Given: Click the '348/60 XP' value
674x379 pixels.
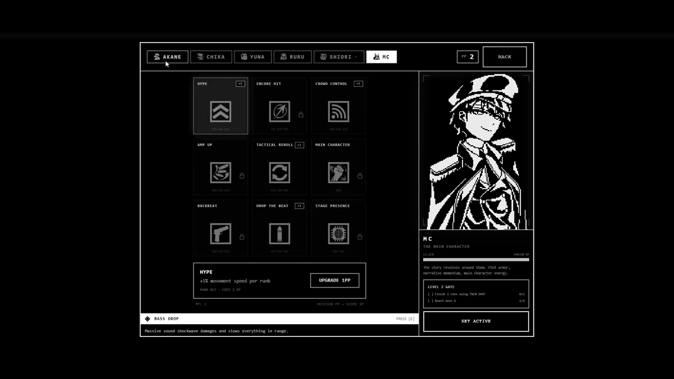Looking at the screenshot, I should [521, 255].
